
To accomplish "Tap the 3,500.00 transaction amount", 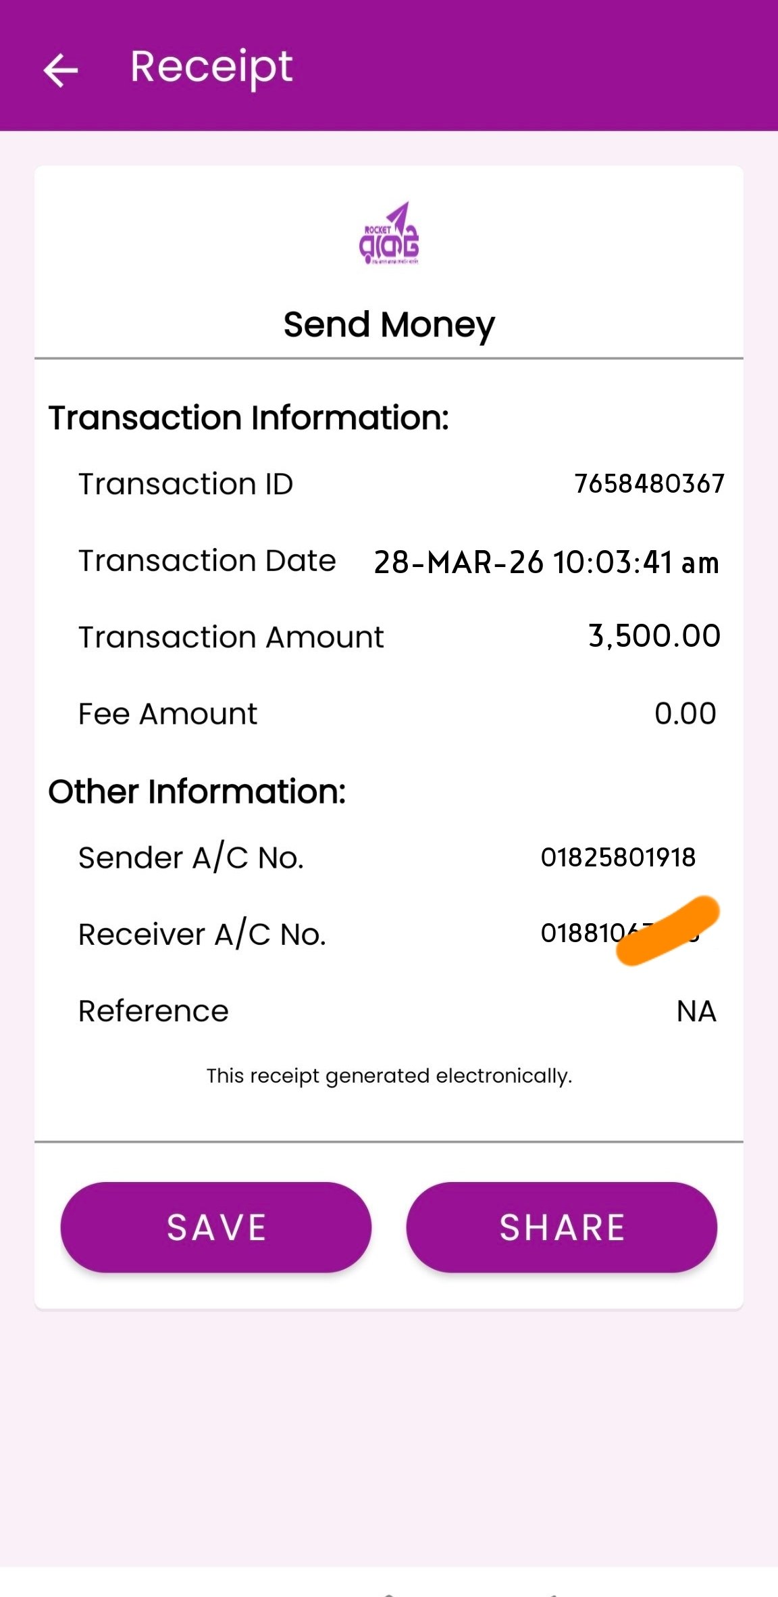I will (654, 636).
